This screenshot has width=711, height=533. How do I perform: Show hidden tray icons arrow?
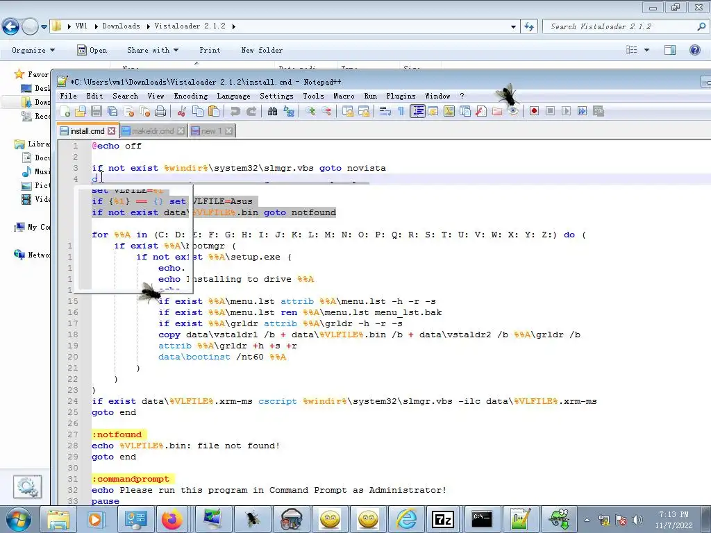pyautogui.click(x=587, y=520)
